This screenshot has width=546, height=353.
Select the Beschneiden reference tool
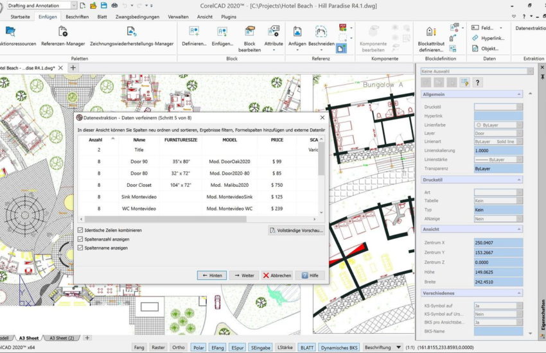click(x=321, y=39)
